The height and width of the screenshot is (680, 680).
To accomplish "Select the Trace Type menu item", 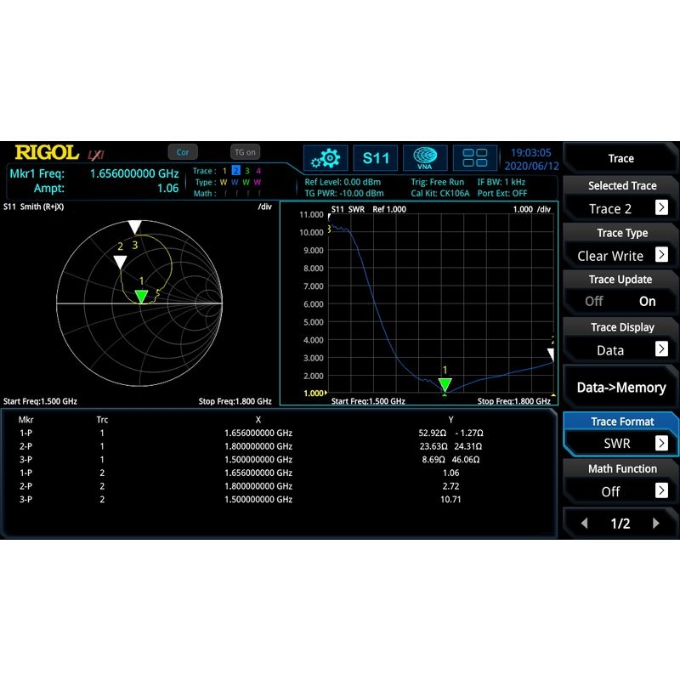I will (x=620, y=245).
